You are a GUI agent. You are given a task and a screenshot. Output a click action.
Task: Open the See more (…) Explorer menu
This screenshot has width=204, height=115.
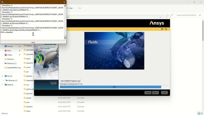pos(80,8)
